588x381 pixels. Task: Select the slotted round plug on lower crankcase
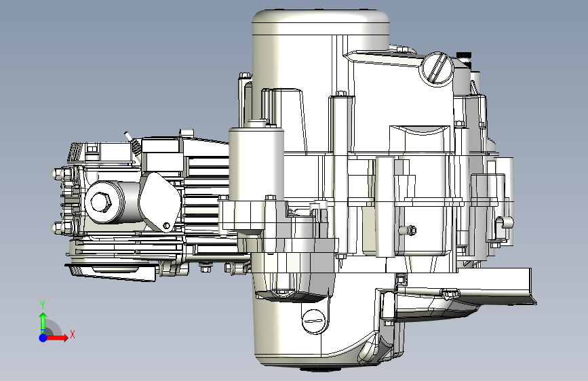tap(314, 321)
